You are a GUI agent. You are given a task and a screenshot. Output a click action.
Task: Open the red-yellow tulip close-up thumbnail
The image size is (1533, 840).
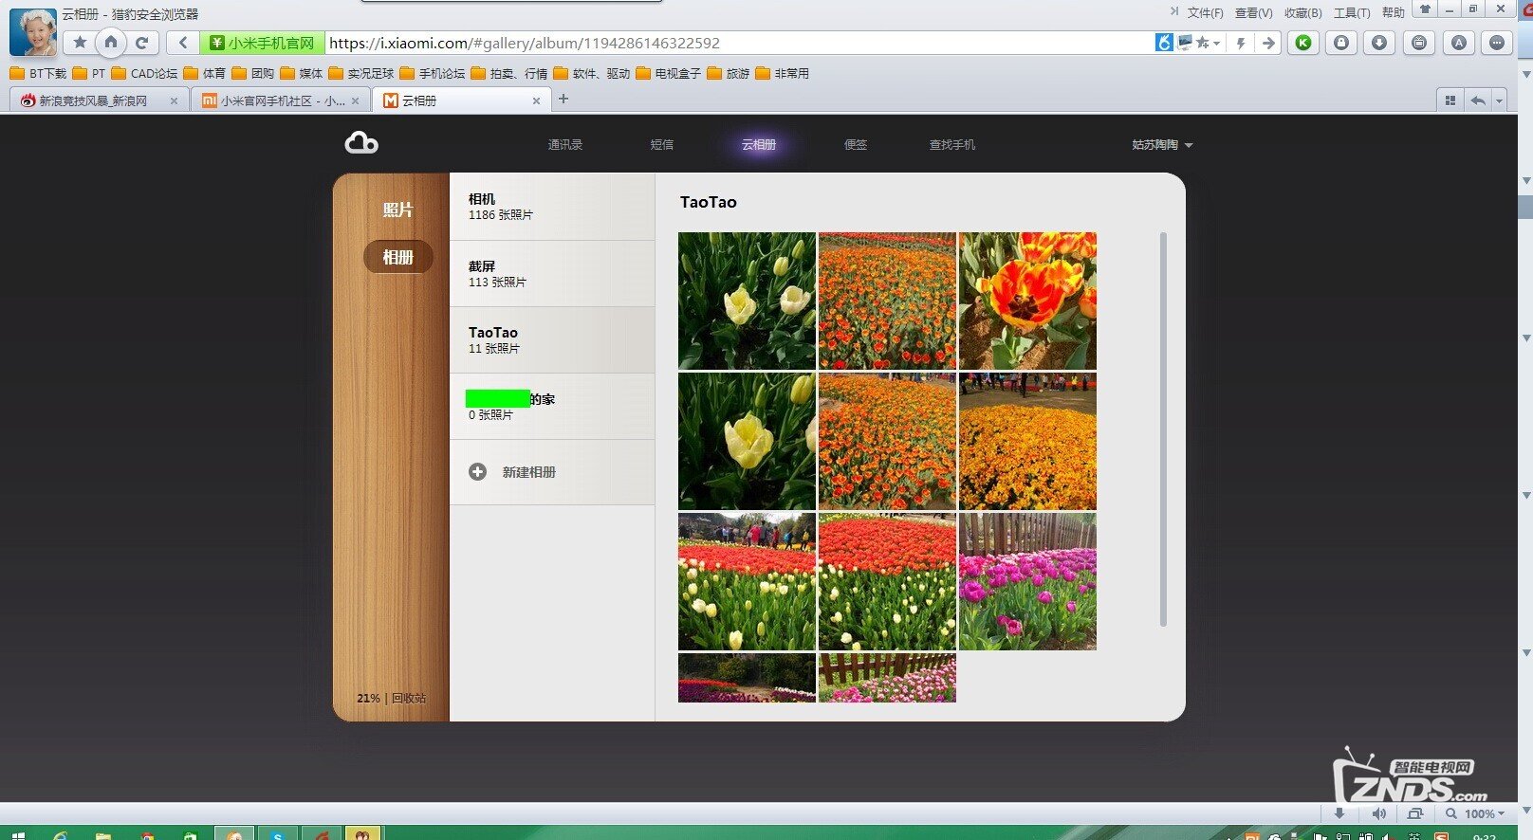click(x=1027, y=301)
